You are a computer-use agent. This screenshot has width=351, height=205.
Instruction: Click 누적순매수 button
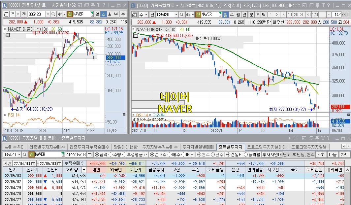[x=74, y=163]
